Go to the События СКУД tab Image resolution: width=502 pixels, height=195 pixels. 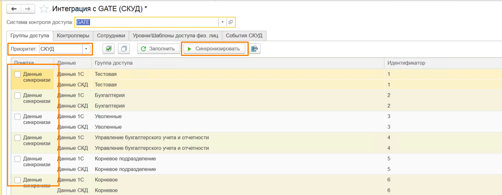[x=244, y=36]
